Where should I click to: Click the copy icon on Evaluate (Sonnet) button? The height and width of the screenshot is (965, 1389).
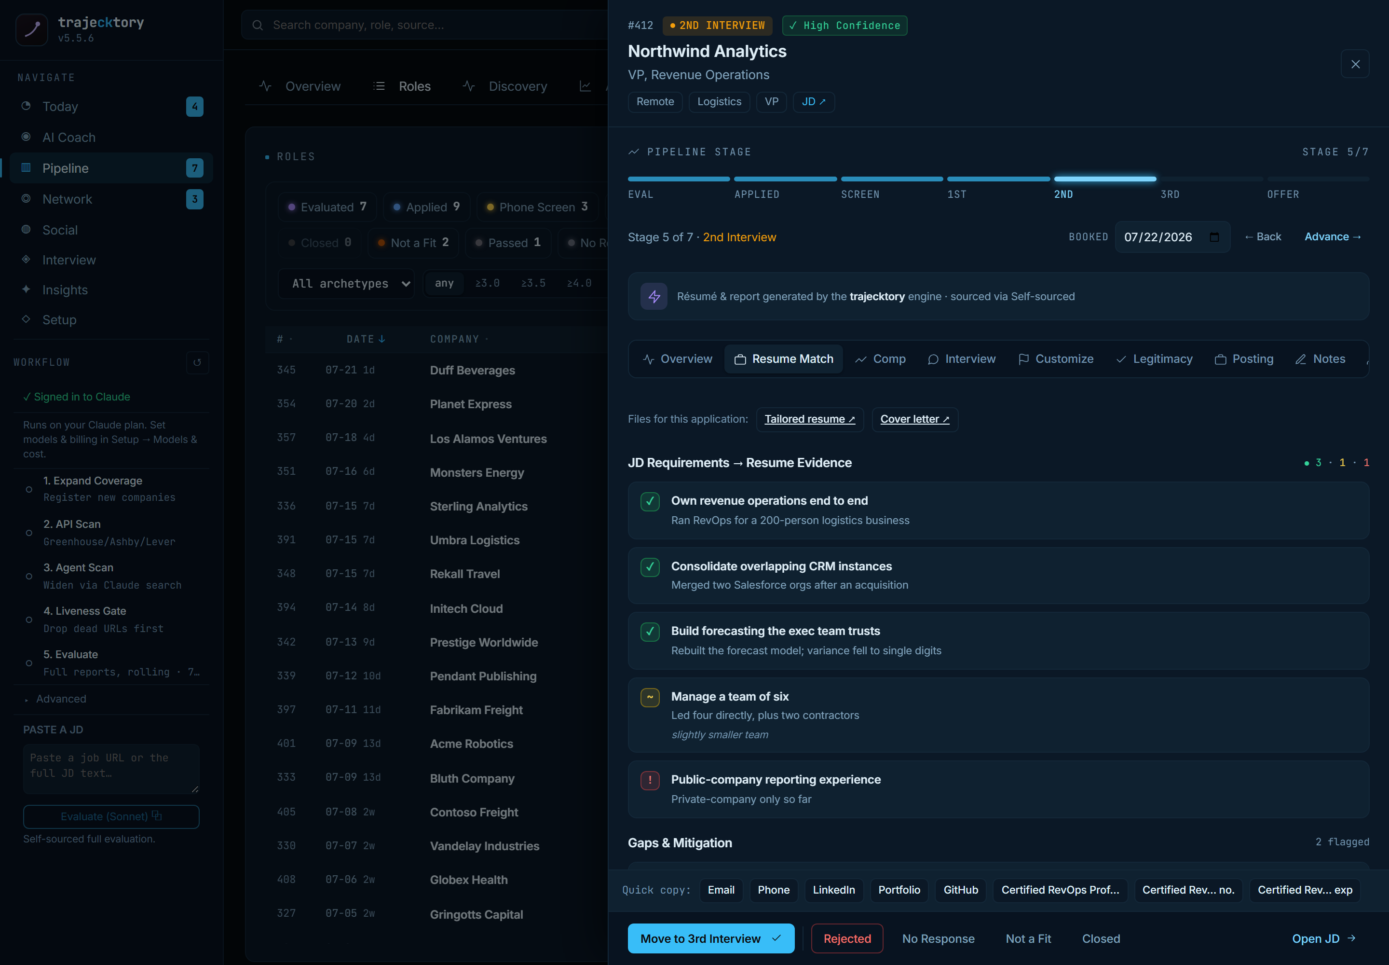click(x=157, y=815)
